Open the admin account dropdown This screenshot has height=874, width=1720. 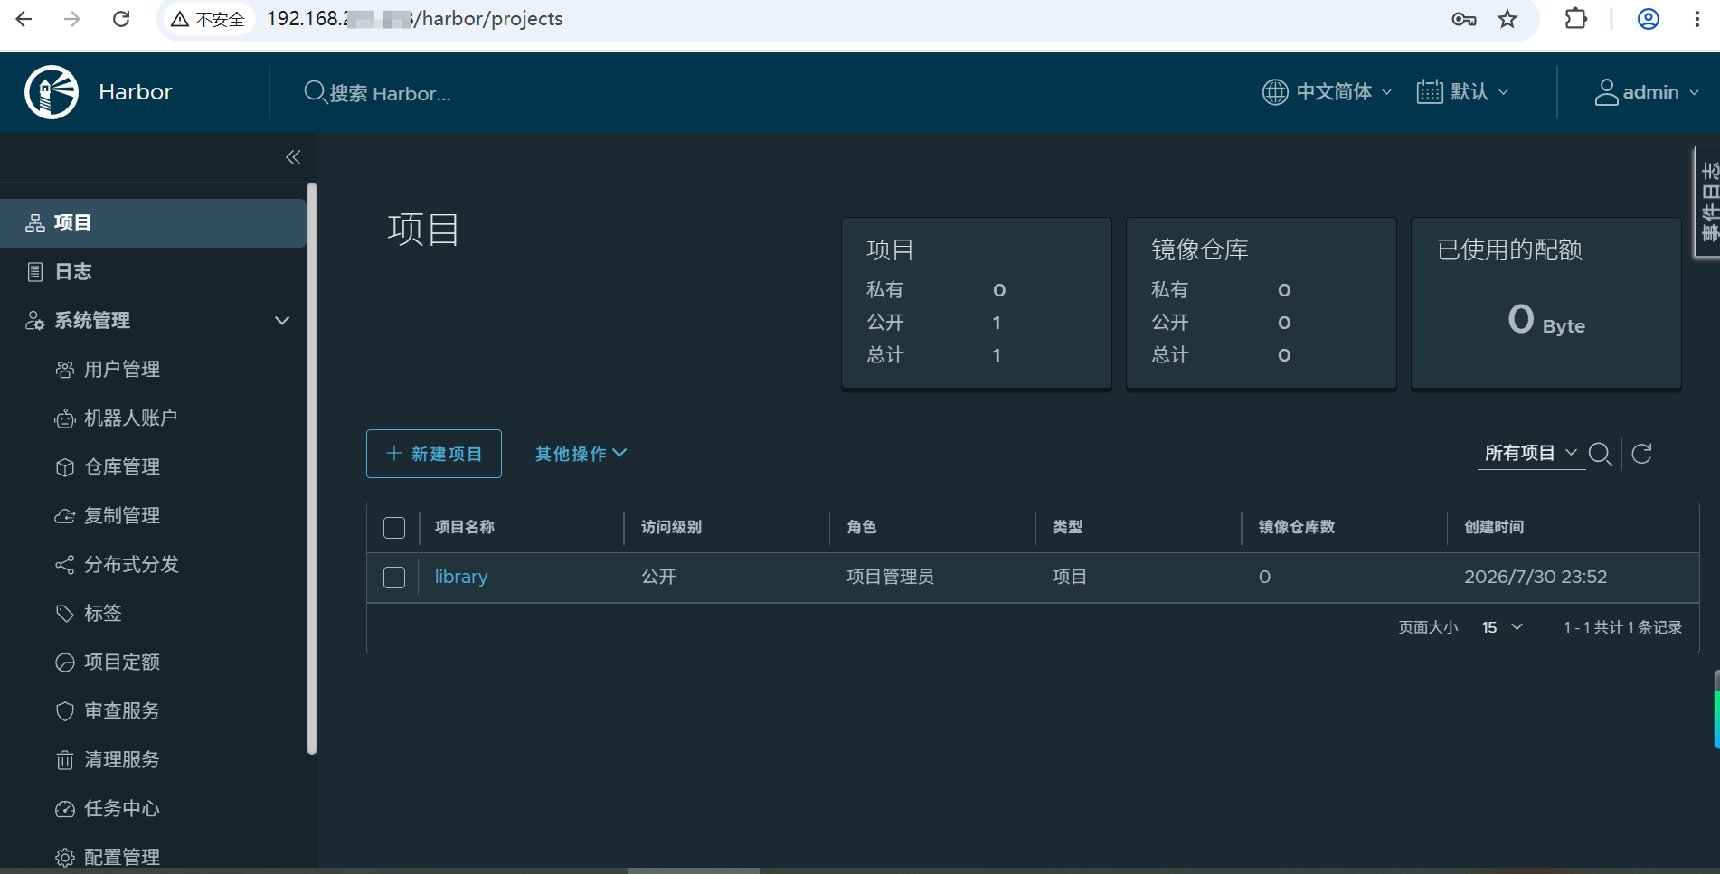tap(1647, 92)
